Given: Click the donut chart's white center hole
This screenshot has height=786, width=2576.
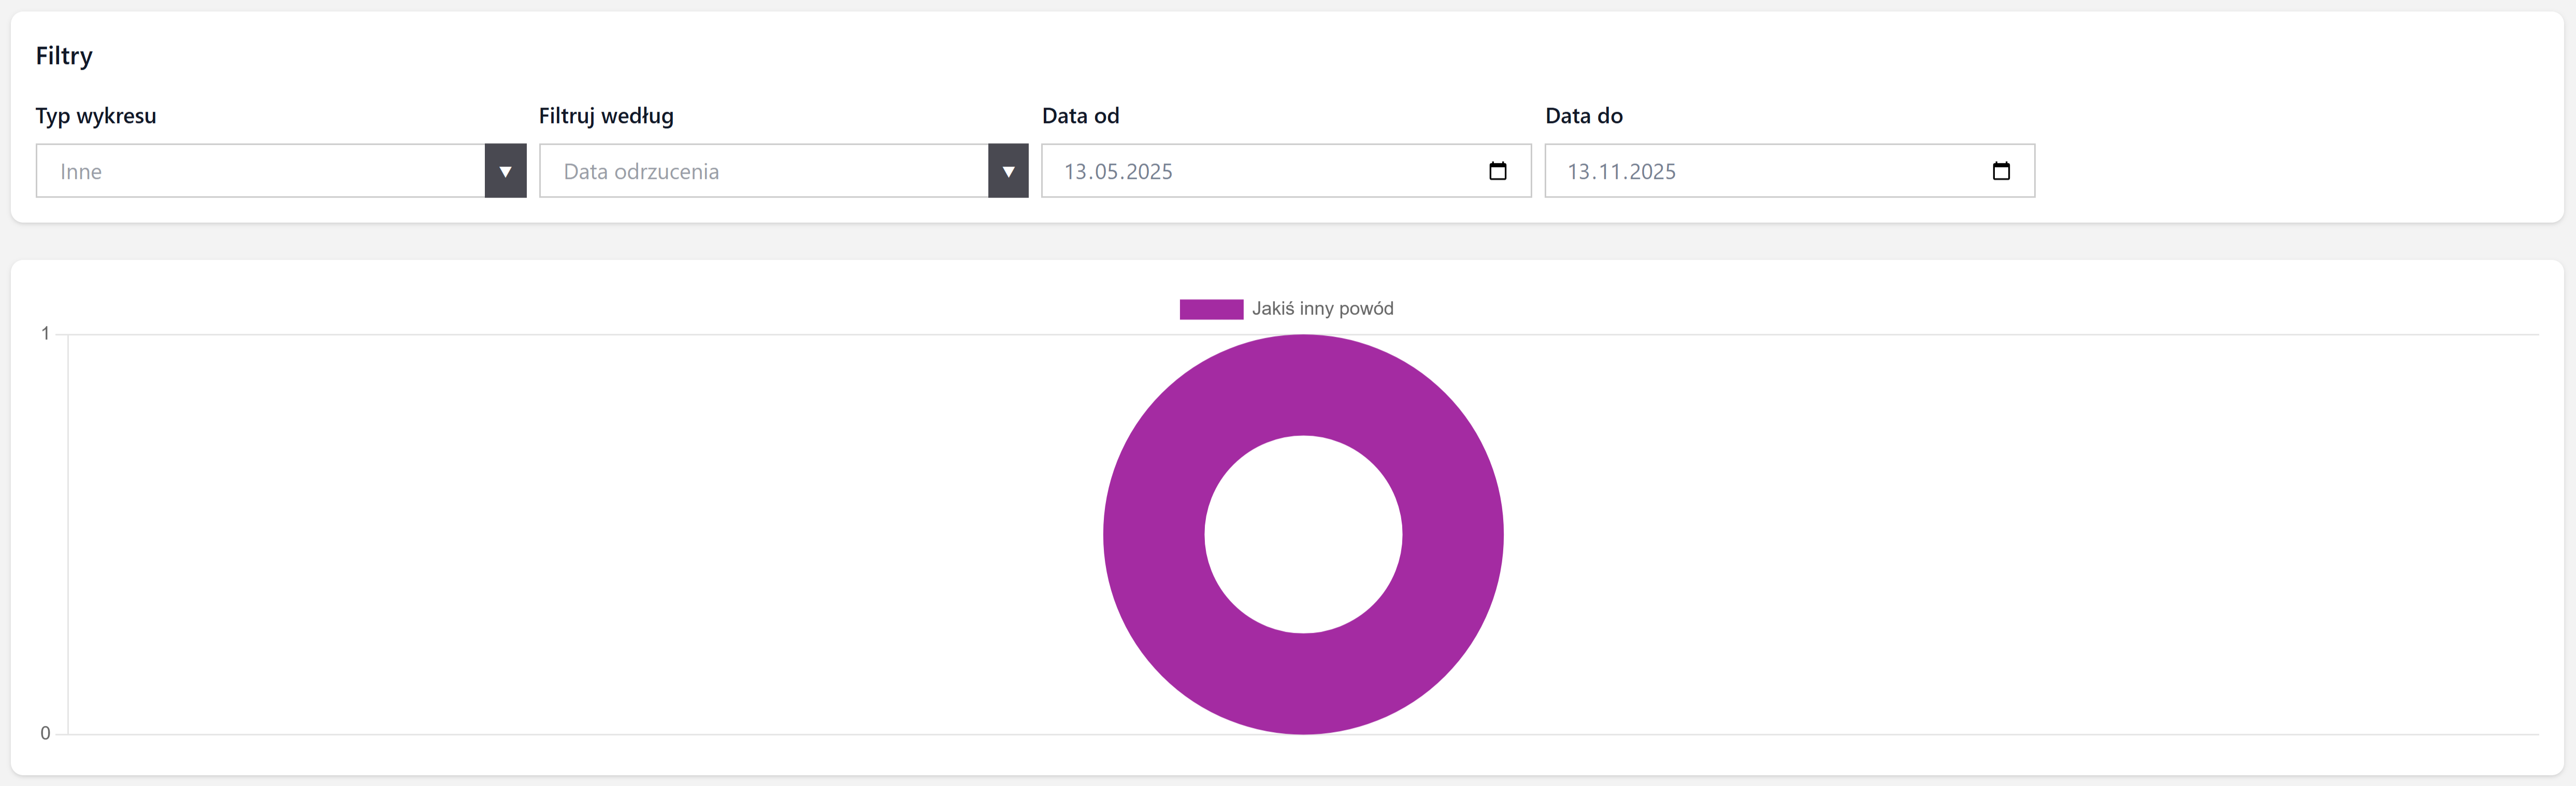Looking at the screenshot, I should 1303,535.
